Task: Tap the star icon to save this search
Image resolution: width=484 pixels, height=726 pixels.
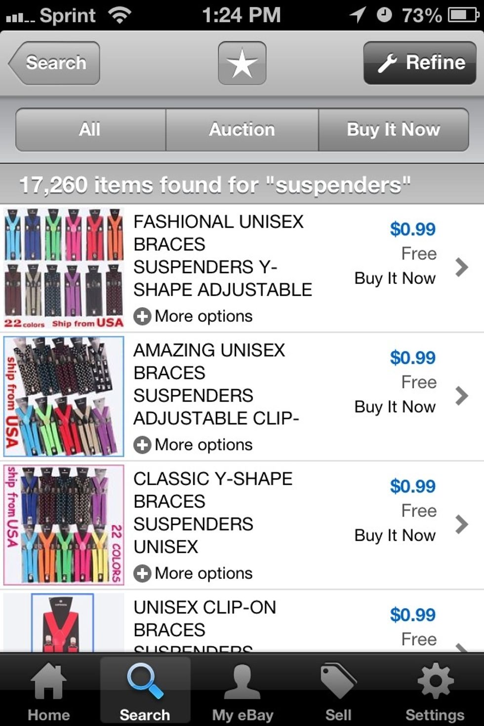Action: (242, 63)
